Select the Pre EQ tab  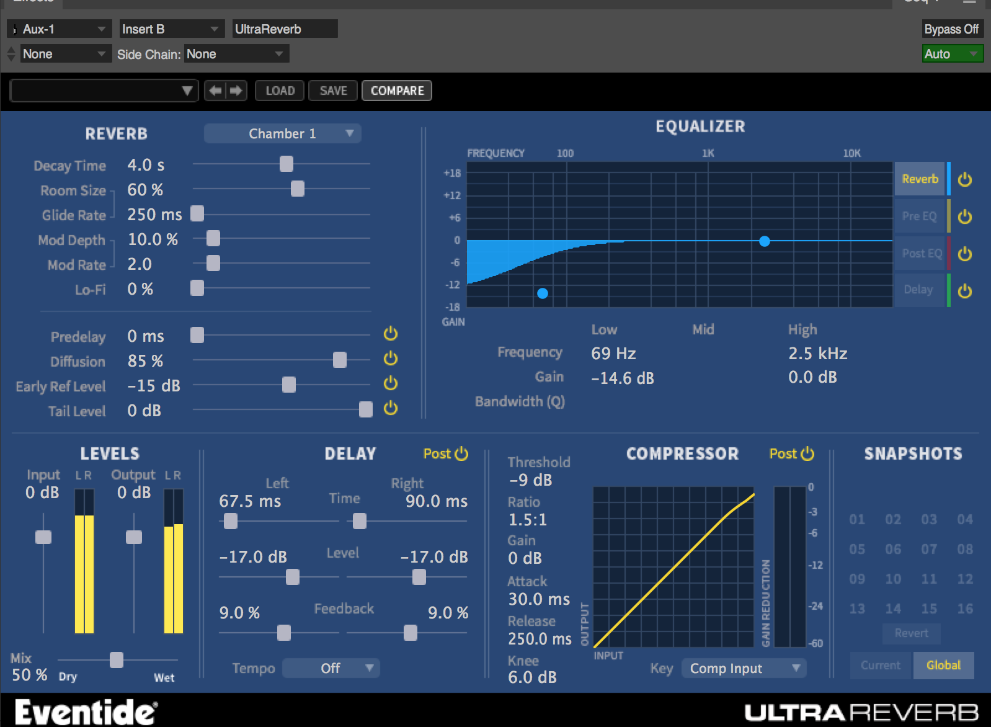tap(920, 216)
